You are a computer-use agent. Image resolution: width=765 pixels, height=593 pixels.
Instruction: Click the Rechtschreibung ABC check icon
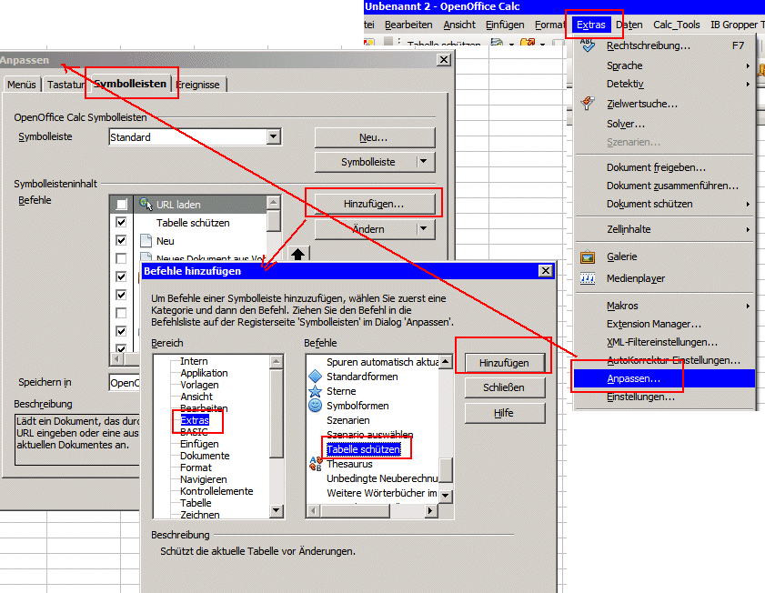(588, 45)
